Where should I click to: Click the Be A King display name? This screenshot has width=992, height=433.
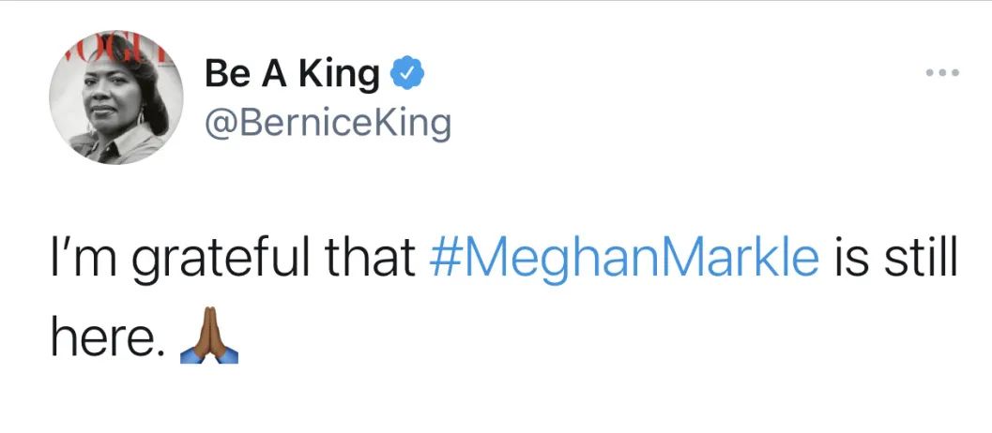coord(291,73)
